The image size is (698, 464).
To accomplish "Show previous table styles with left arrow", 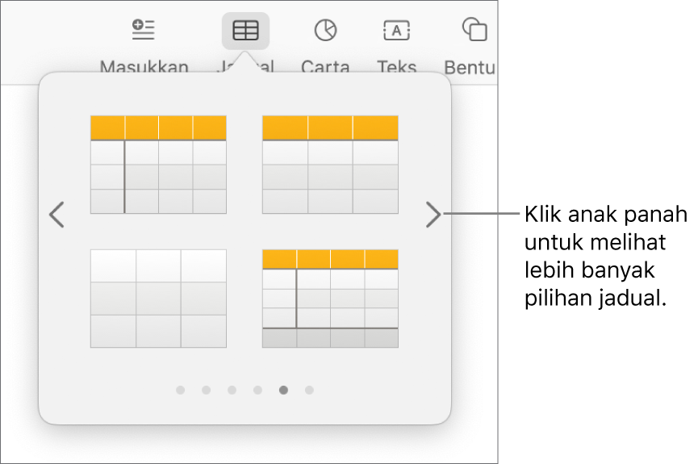I will click(56, 215).
